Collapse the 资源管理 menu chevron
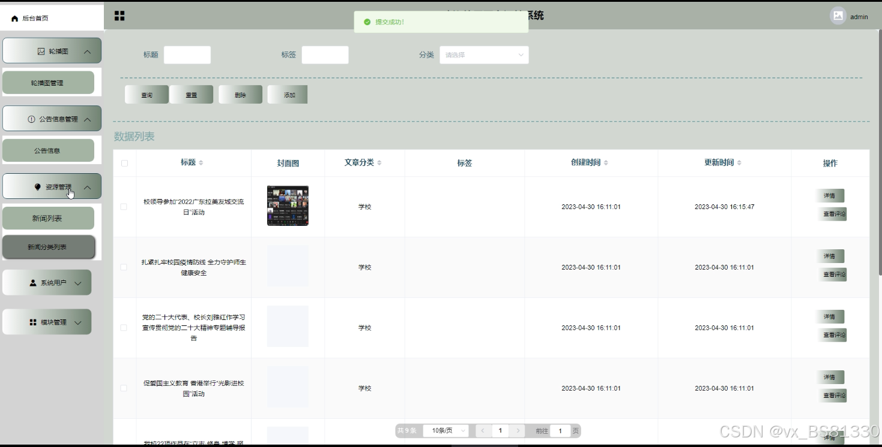Image resolution: width=882 pixels, height=447 pixels. (88, 188)
